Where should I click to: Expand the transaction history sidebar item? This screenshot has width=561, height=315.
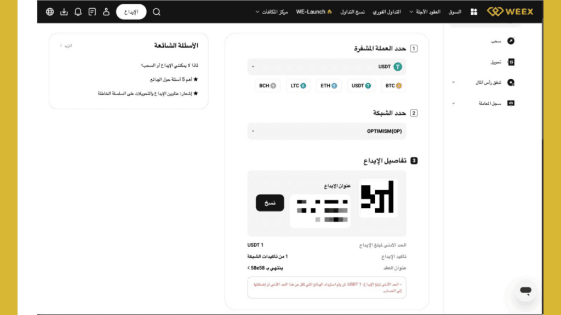453,103
